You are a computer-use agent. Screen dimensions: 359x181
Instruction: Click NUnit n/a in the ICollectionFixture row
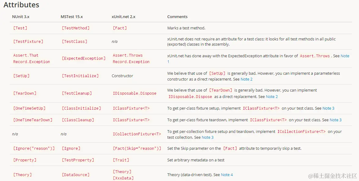[15, 134]
